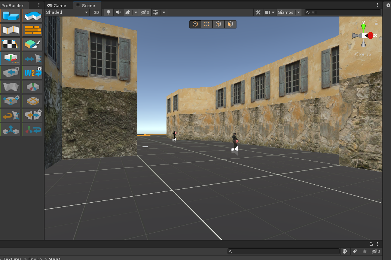Switch to Vertex selection mode
This screenshot has width=391, height=260.
click(207, 24)
